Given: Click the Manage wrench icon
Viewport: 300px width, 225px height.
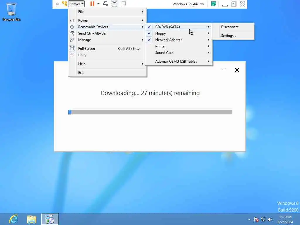Looking at the screenshot, I should click(72, 40).
